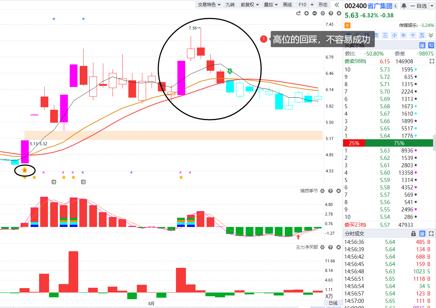
Task: Remove the 捕捞季节 indicator panel
Action: click(338, 191)
